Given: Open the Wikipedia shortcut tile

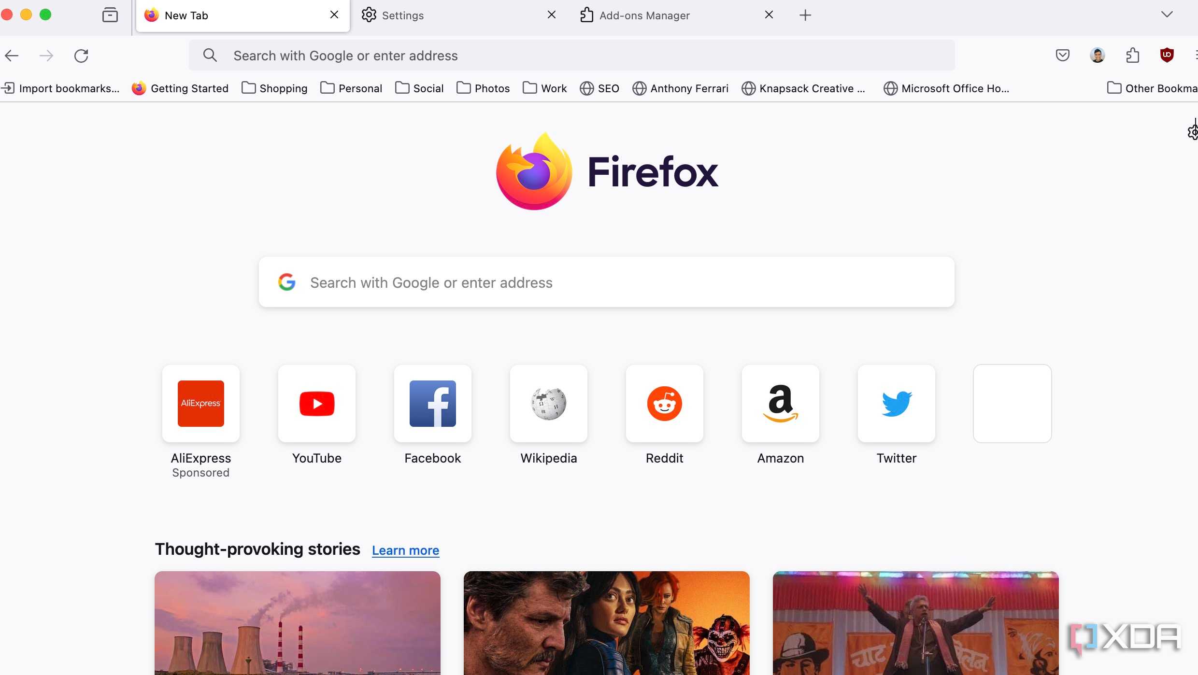Looking at the screenshot, I should [549, 404].
